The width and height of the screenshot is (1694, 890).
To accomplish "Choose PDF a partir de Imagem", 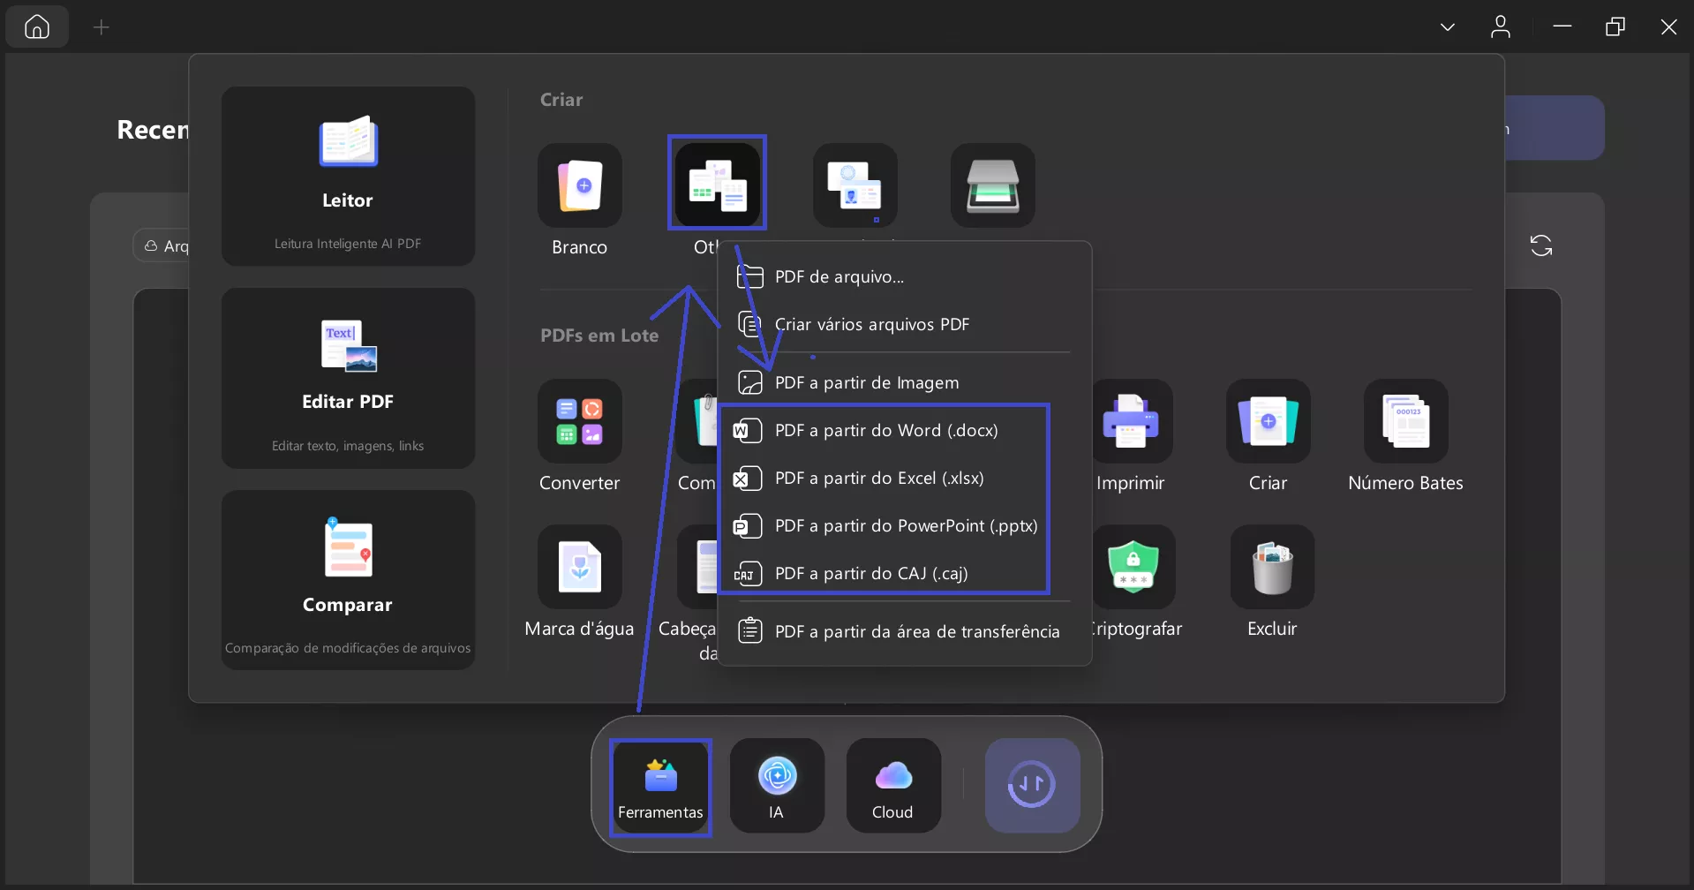I will pyautogui.click(x=905, y=382).
